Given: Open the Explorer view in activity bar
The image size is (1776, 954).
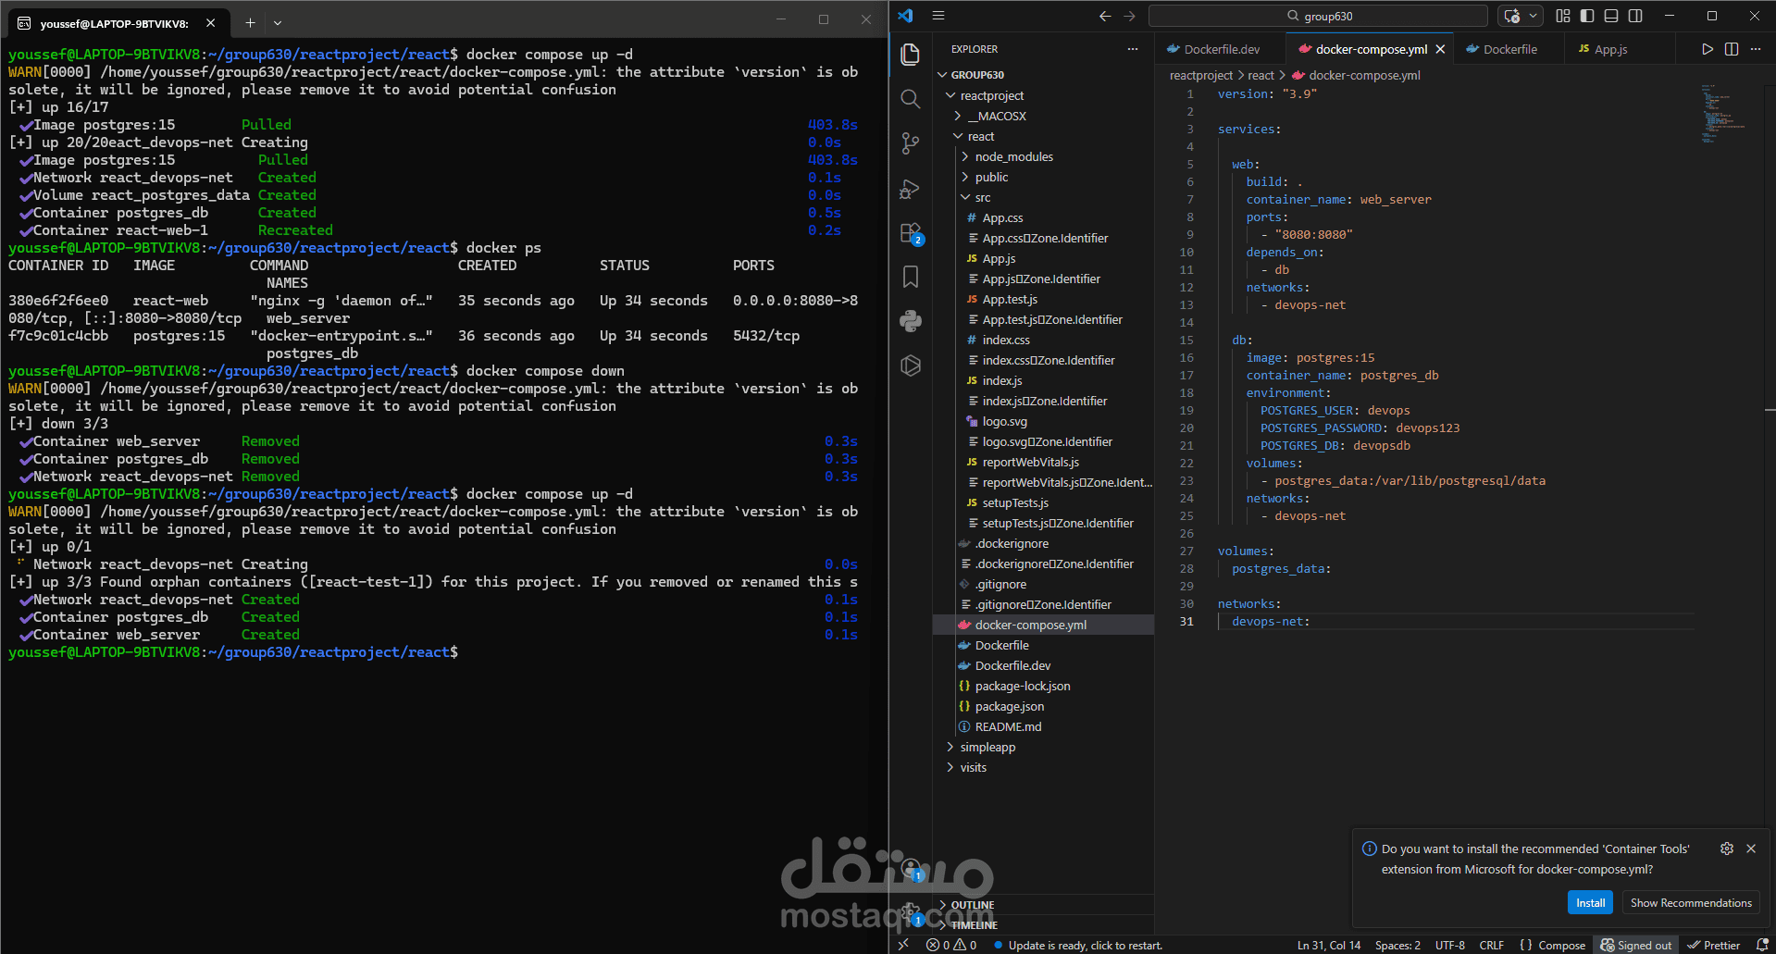Looking at the screenshot, I should tap(911, 55).
